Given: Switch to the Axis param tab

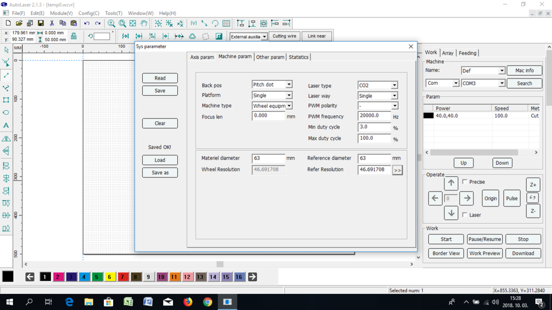Looking at the screenshot, I should click(202, 57).
